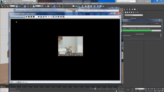Click the search keyword input field

[126, 1]
